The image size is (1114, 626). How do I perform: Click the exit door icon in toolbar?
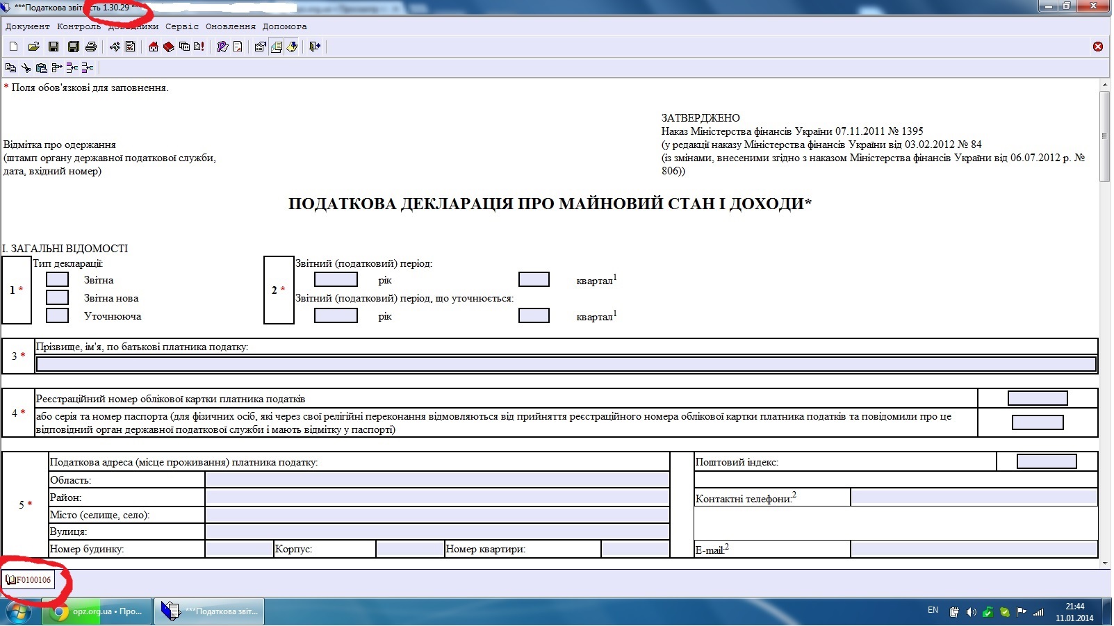pos(315,47)
